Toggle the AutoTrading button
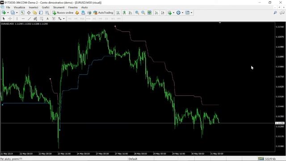The image size is (286, 161). pyautogui.click(x=103, y=13)
